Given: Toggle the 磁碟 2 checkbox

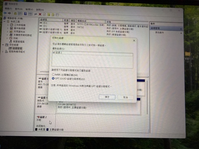Looking at the screenshot, I should click(x=54, y=52).
